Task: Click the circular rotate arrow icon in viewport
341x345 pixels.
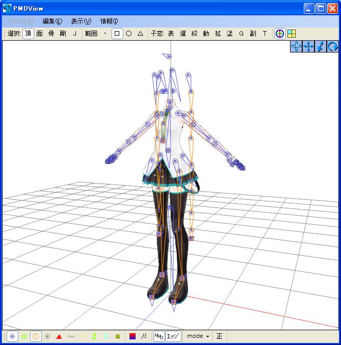Action: (333, 47)
